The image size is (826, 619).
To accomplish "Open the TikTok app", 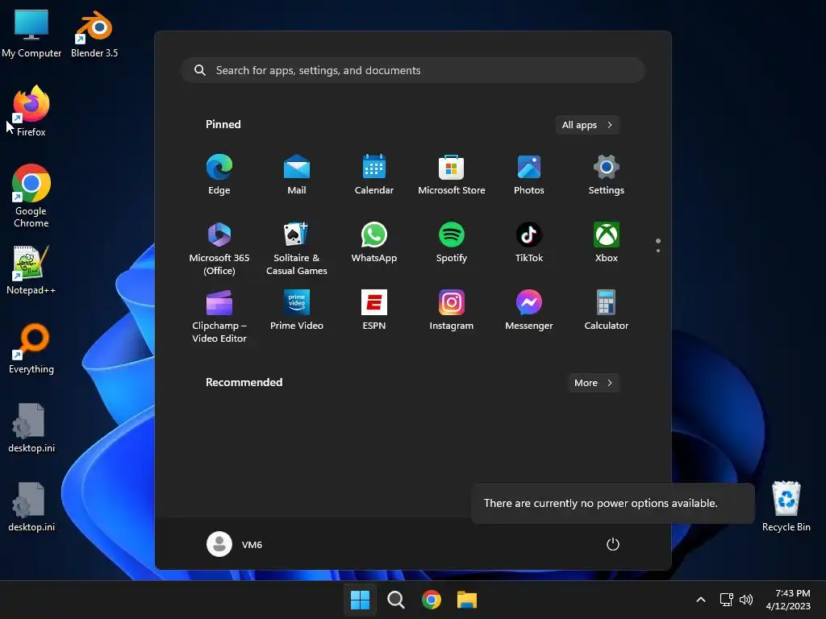I will [529, 242].
